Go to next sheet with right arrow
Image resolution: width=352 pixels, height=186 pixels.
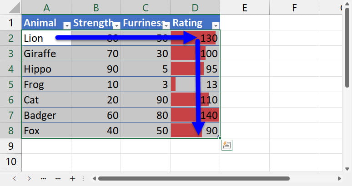29,178
